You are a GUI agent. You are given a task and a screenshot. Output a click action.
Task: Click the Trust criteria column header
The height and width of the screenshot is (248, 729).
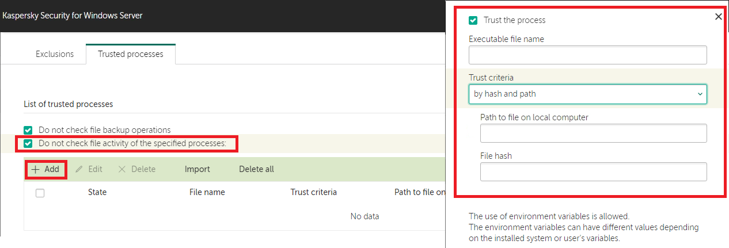point(314,192)
